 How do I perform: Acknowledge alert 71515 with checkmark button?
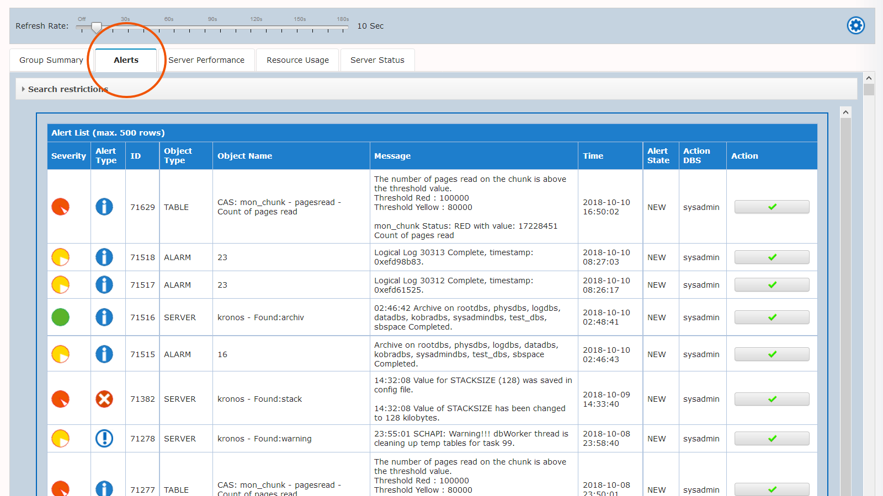tap(772, 354)
